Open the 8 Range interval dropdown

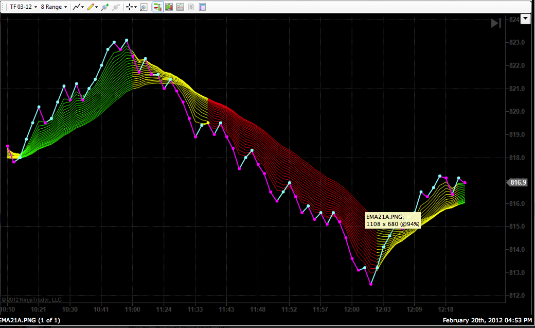(53, 7)
